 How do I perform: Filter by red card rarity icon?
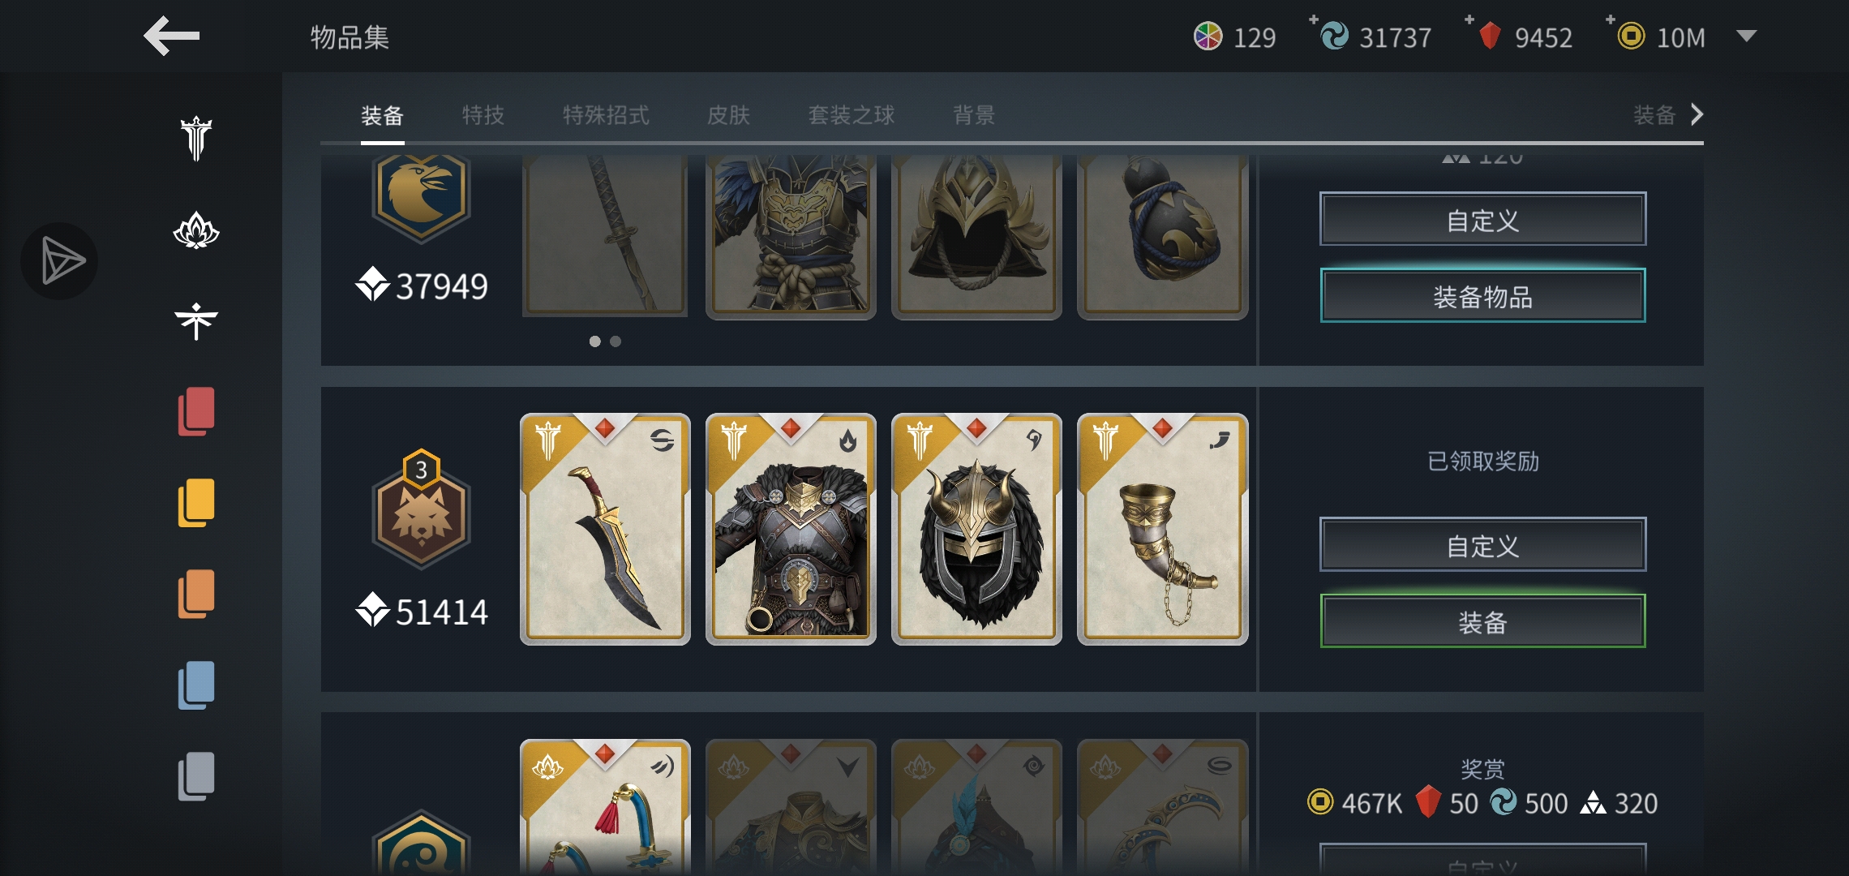(196, 411)
